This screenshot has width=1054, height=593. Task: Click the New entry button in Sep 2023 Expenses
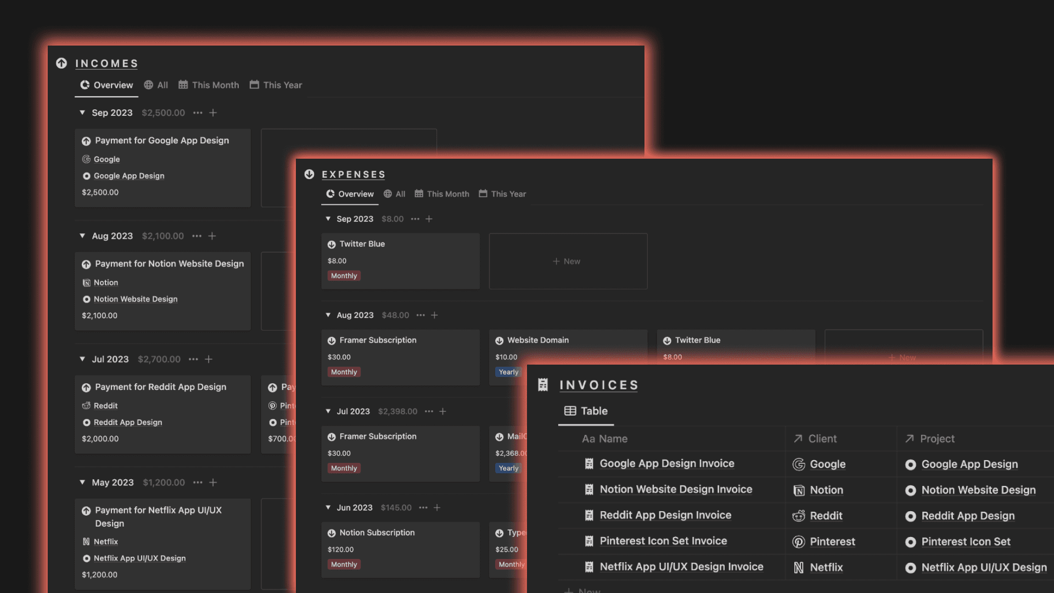tap(567, 261)
